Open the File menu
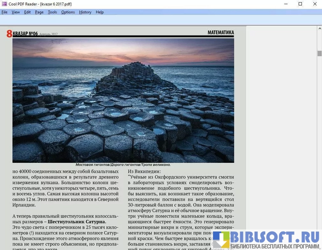 point(5,12)
